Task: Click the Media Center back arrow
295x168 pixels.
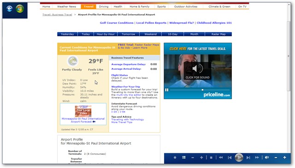Action: (x=9, y=9)
